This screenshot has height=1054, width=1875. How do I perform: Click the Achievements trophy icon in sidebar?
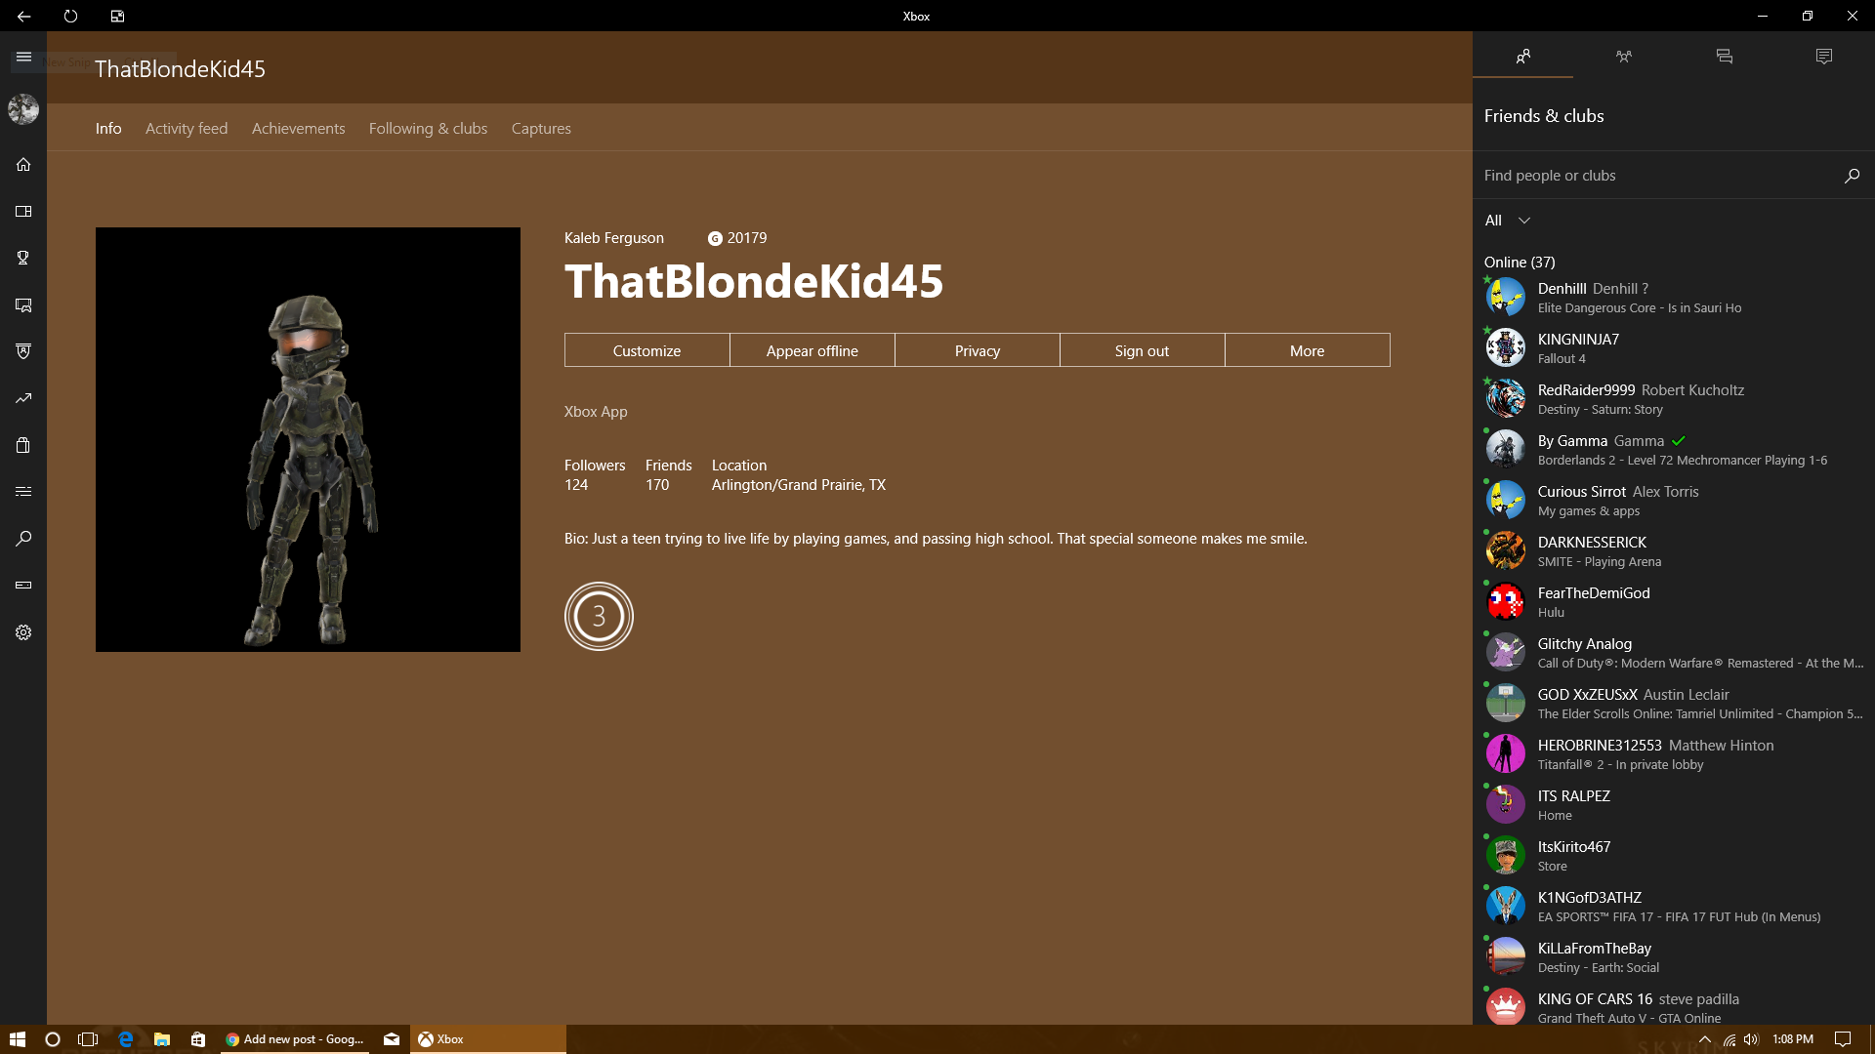pos(23,258)
